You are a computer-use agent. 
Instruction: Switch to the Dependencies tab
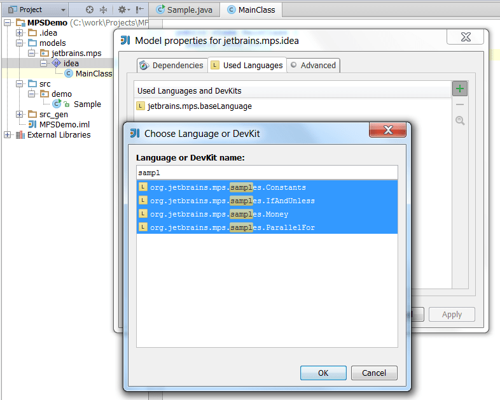(x=172, y=66)
